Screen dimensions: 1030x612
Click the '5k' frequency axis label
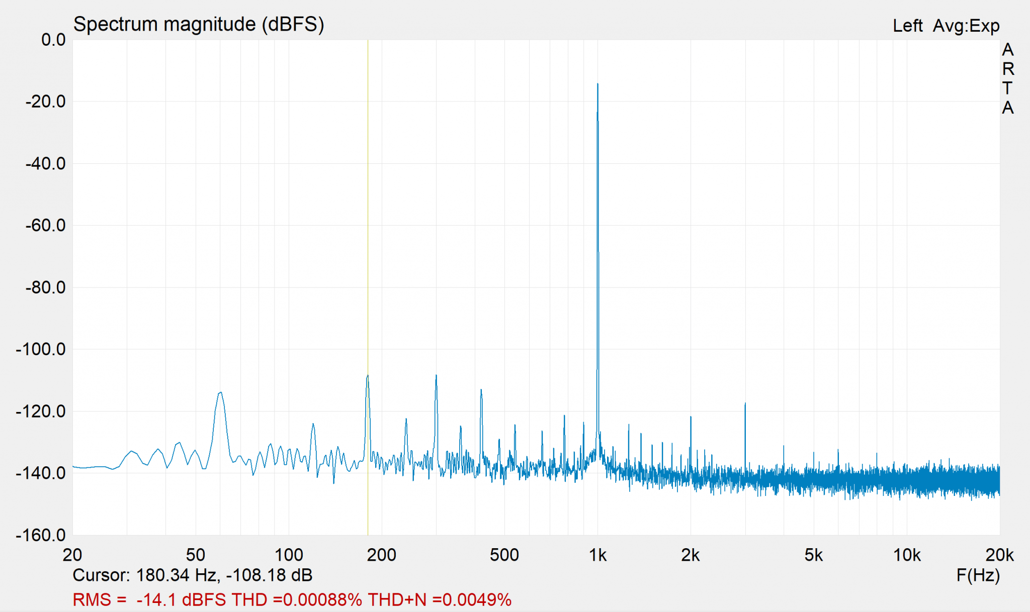[814, 555]
